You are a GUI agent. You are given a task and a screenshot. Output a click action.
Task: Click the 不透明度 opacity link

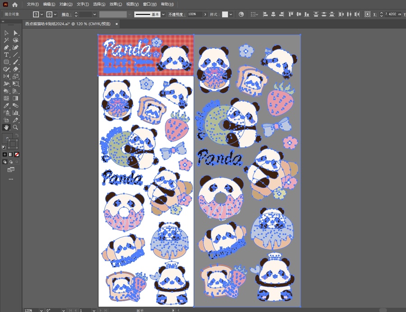[177, 14]
